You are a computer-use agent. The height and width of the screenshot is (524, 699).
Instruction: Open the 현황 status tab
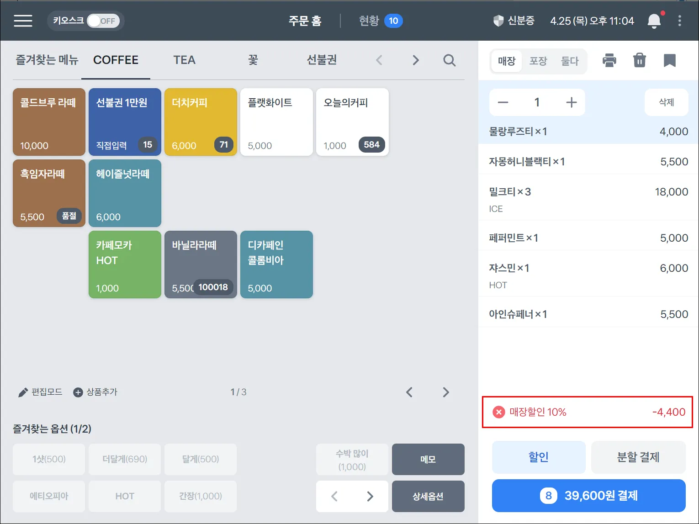381,21
